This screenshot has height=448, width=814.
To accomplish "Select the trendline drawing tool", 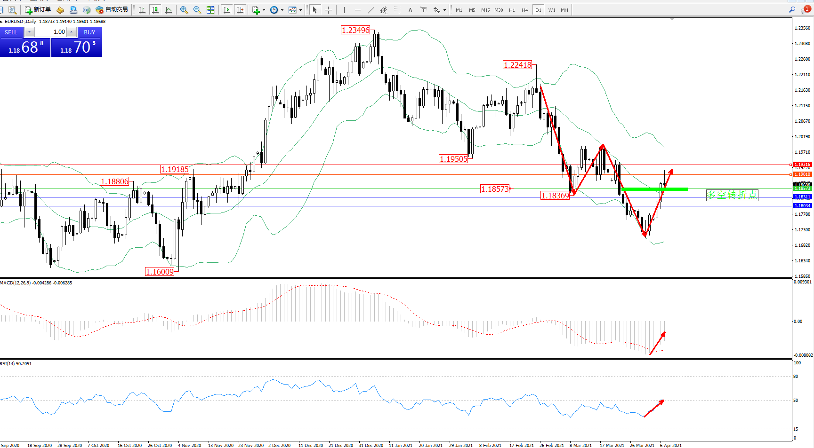I will coord(371,10).
